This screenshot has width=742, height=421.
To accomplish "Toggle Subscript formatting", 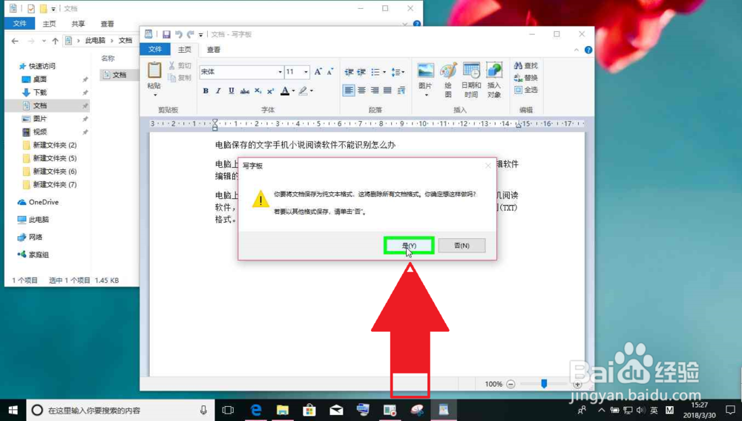I will pyautogui.click(x=258, y=91).
